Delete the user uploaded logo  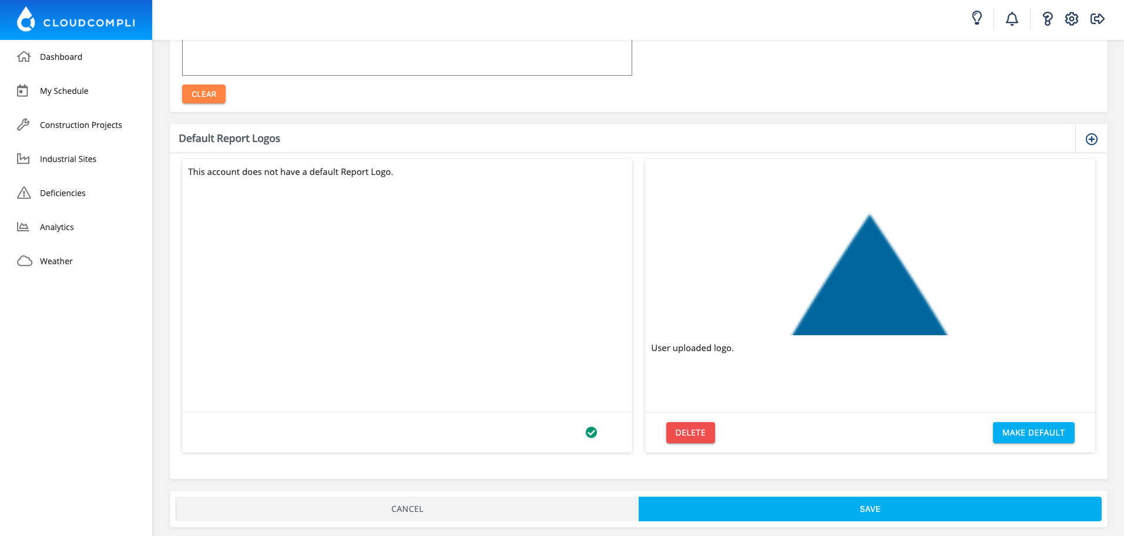(690, 433)
